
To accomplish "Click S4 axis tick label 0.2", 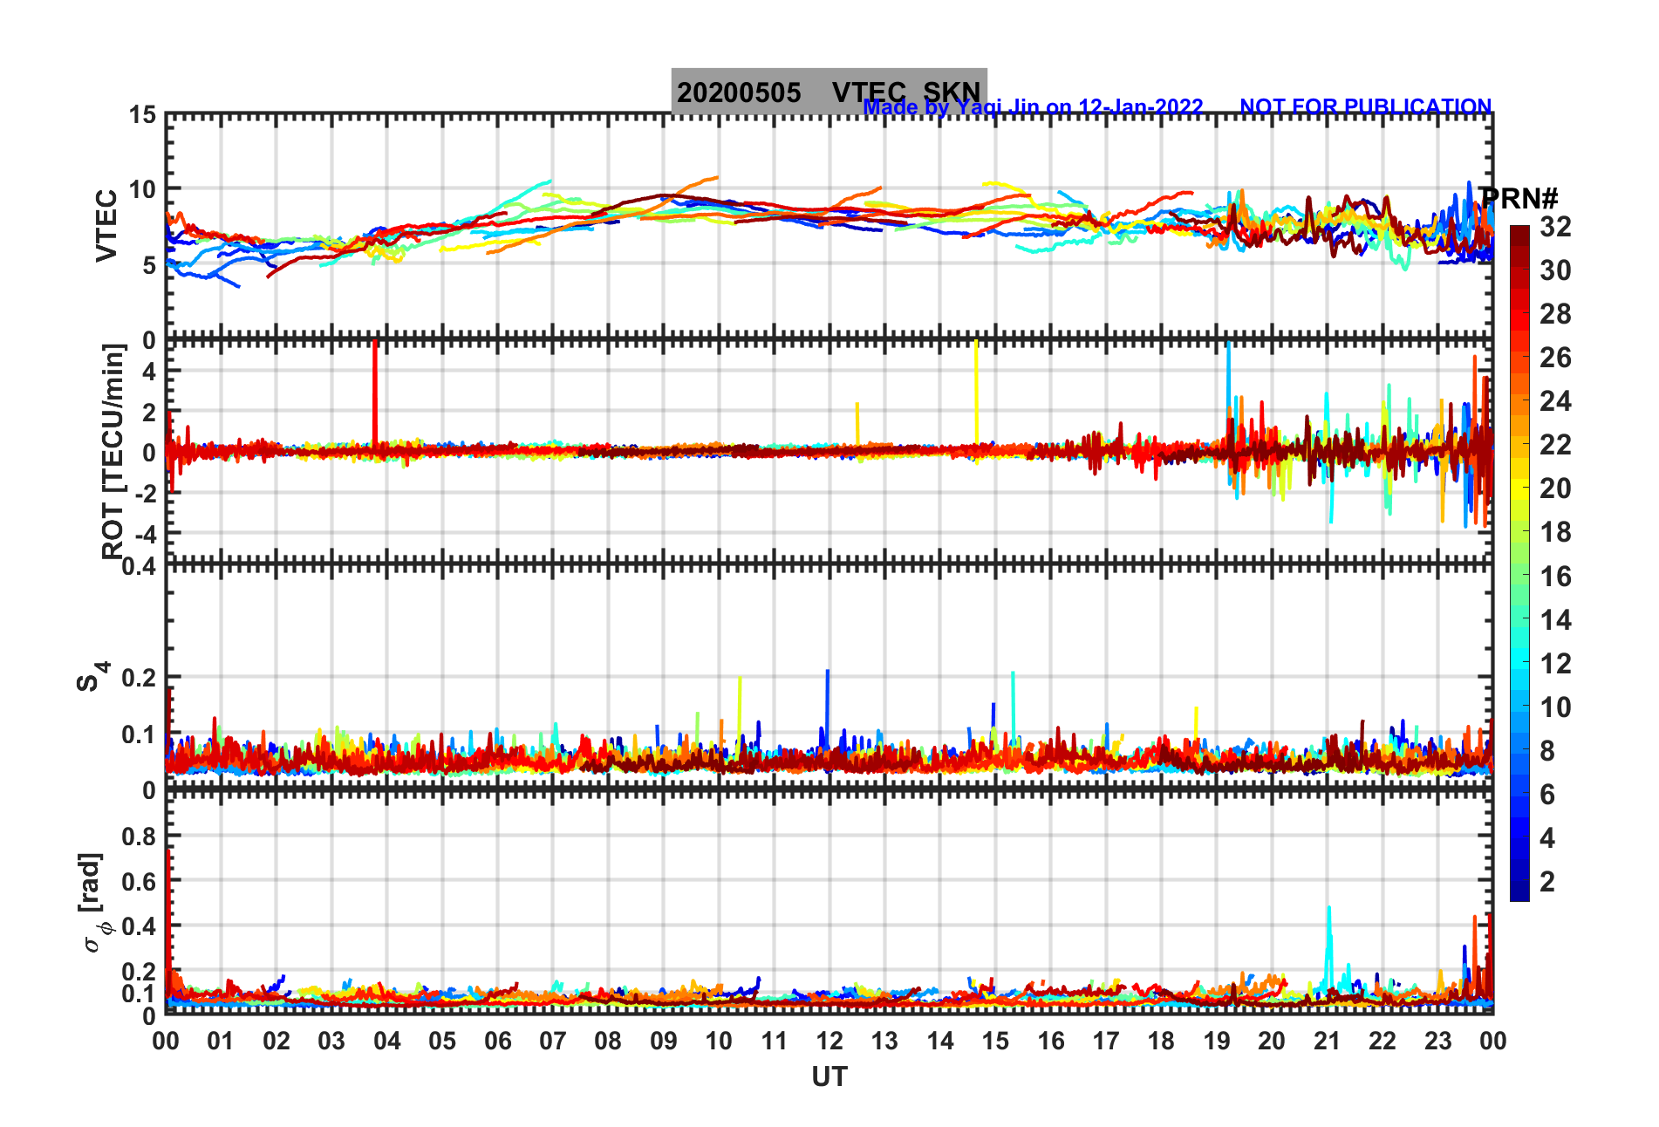I will tap(140, 678).
